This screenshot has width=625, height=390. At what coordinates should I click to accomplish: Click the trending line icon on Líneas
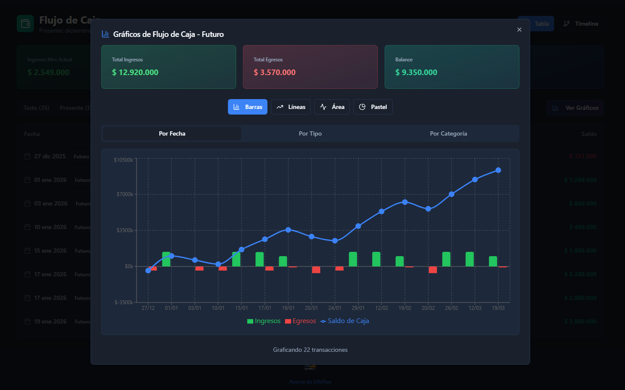[280, 107]
